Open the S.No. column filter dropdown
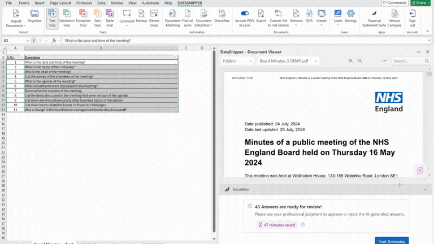 21,58
